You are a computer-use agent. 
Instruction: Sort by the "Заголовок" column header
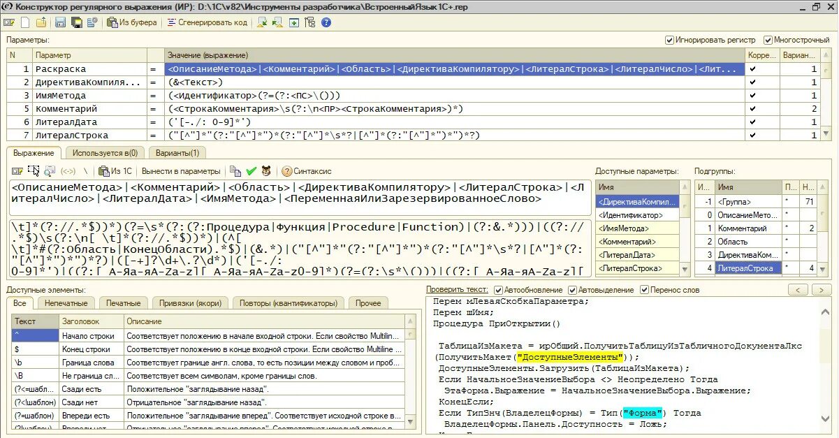click(91, 321)
